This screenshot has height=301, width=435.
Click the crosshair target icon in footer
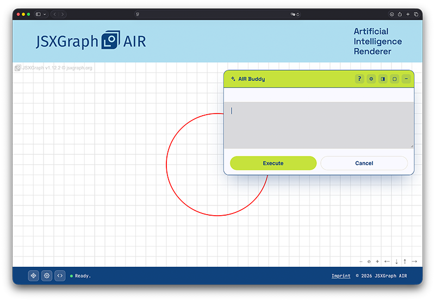[x=33, y=276]
